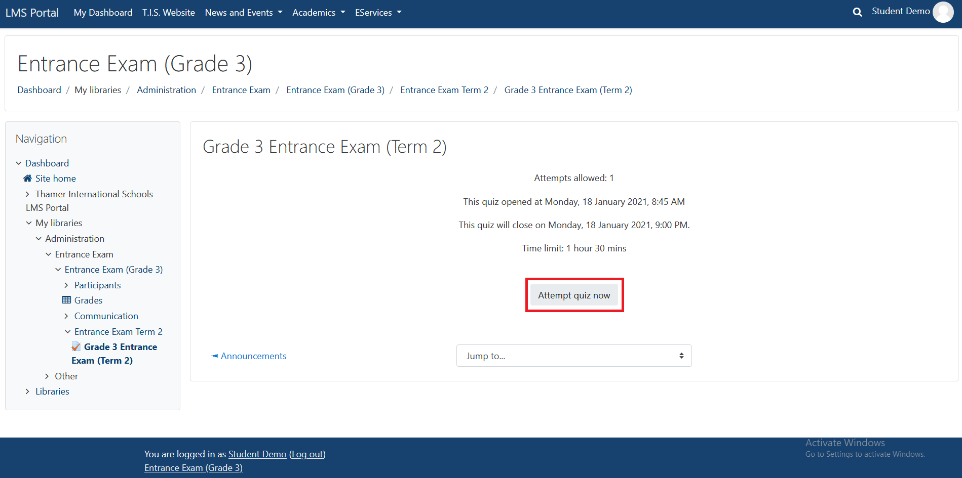The width and height of the screenshot is (962, 478).
Task: Click the Attempts allowed: 1 text
Action: coord(574,178)
